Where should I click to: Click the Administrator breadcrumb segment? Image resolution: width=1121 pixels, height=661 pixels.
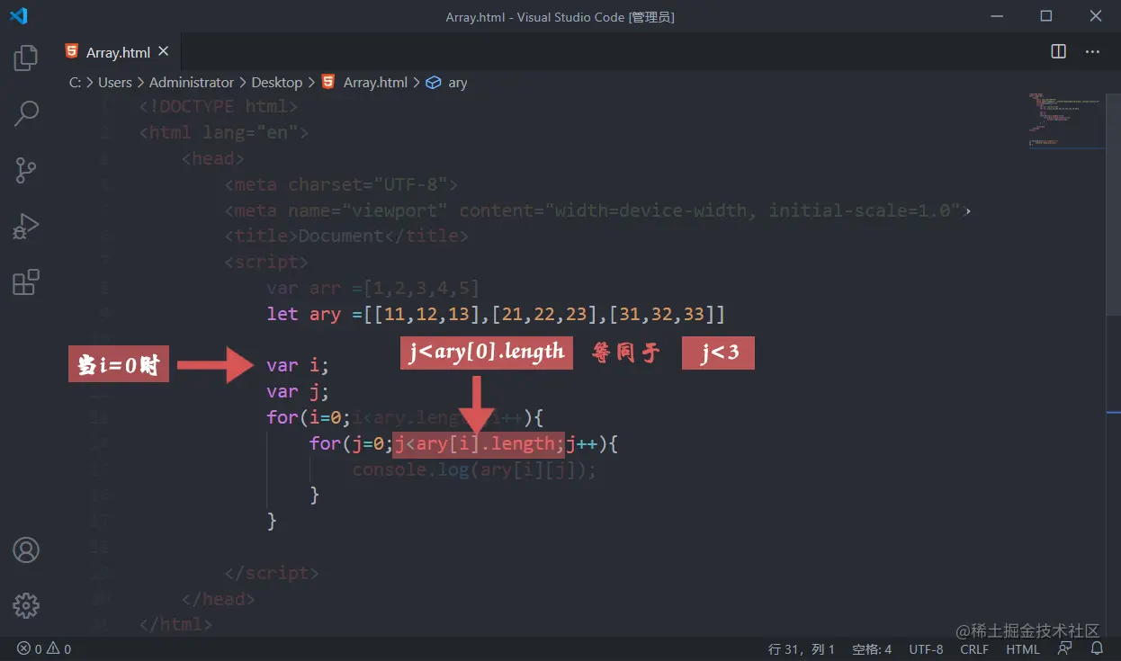click(192, 82)
